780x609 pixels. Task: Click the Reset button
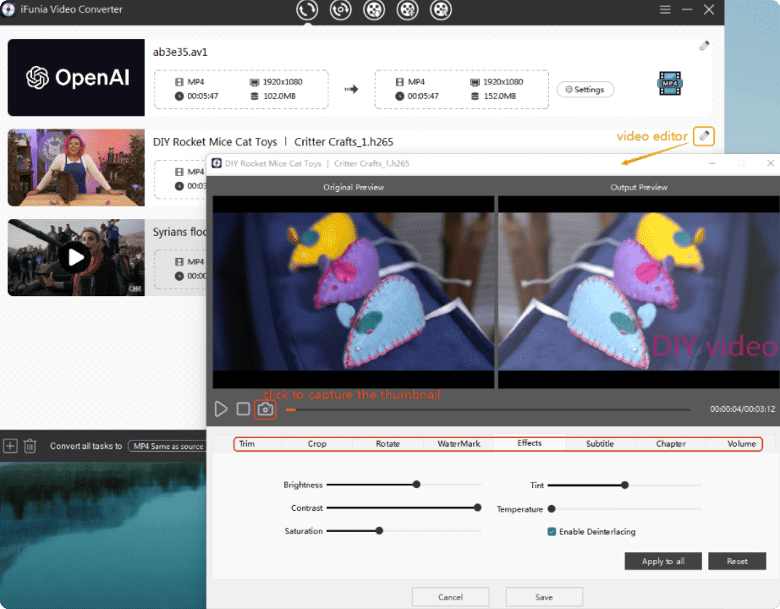(x=737, y=561)
